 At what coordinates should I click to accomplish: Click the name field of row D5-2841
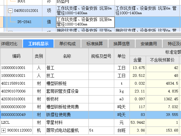[x=85, y=22]
